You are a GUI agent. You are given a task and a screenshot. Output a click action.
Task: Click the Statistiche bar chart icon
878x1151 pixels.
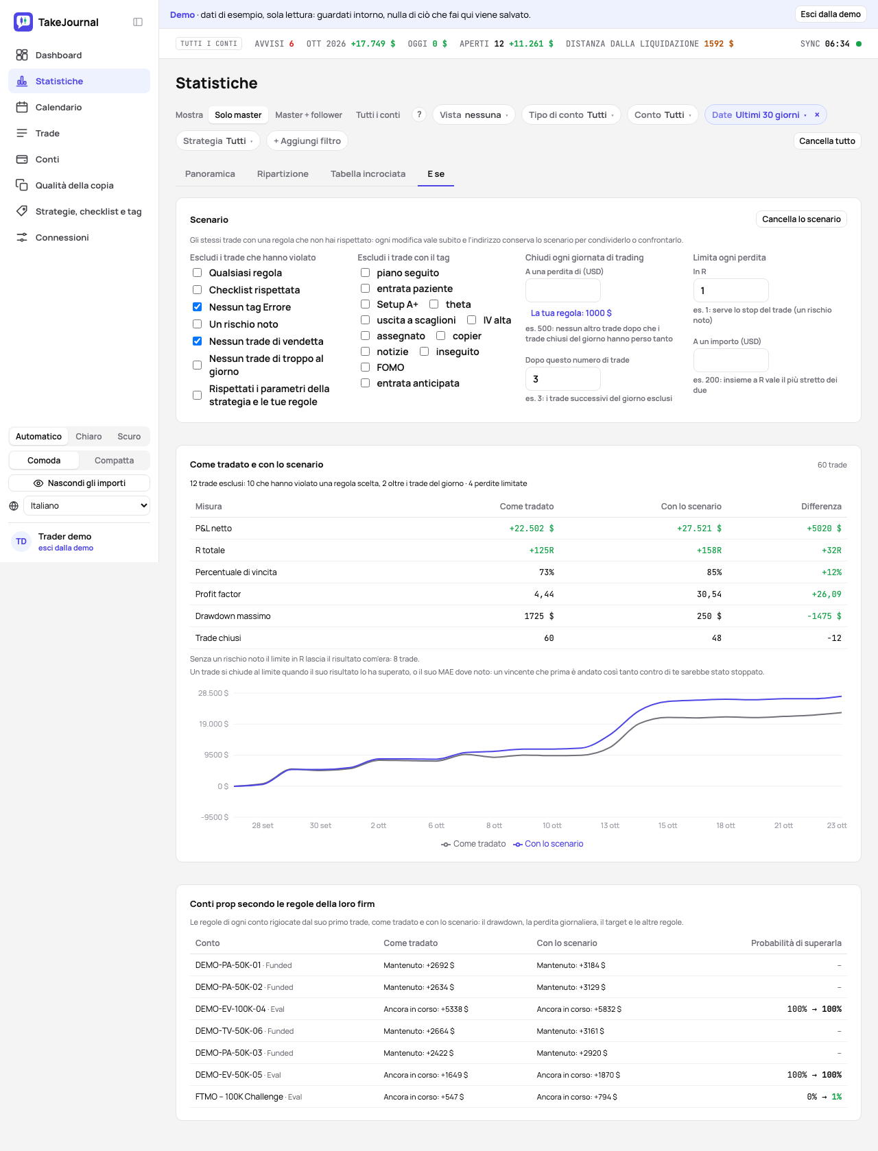(x=22, y=81)
